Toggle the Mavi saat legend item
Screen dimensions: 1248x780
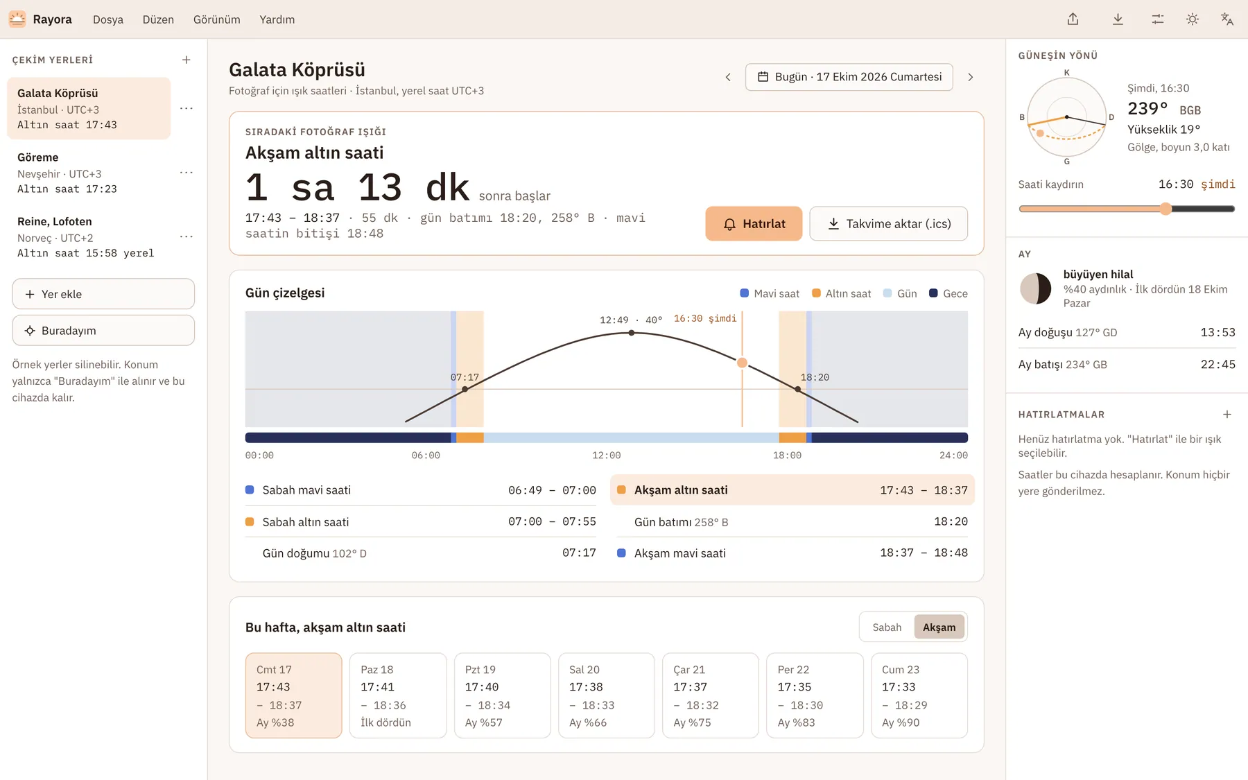770,293
